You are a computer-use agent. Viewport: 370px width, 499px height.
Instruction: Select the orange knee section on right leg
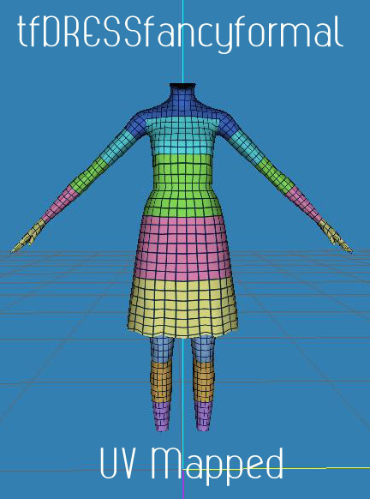pyautogui.click(x=204, y=381)
